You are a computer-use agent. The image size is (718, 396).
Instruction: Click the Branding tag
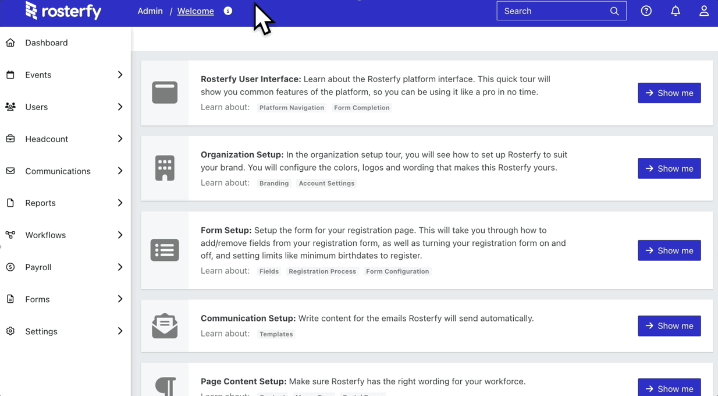274,183
